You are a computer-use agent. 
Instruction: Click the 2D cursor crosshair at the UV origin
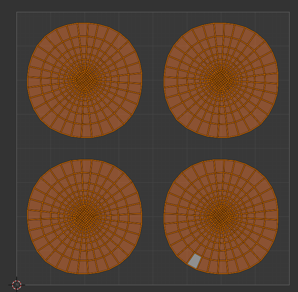(x=17, y=285)
